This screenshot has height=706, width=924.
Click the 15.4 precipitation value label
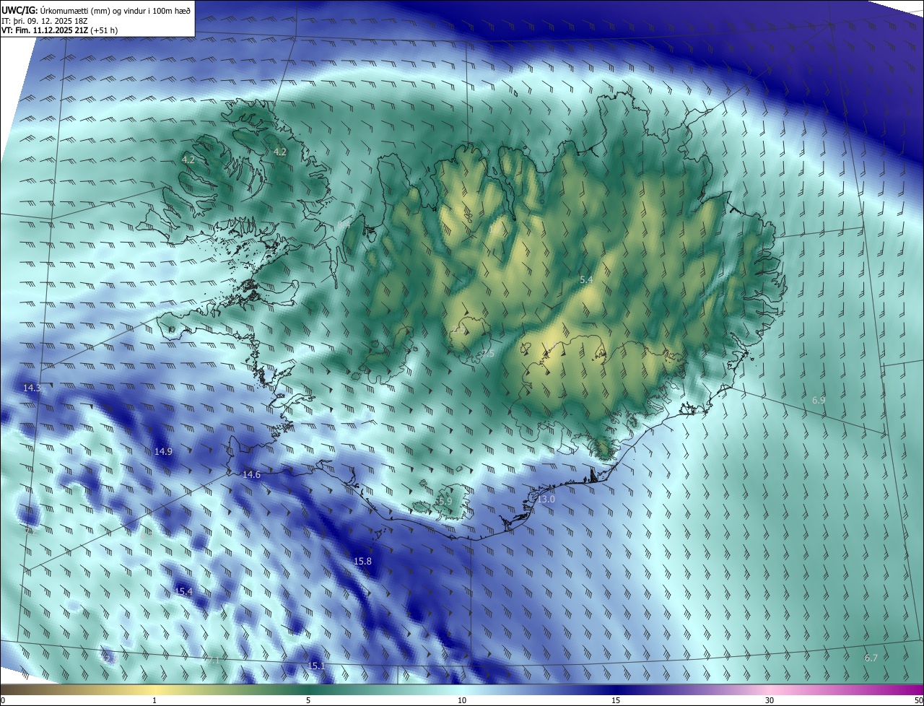tap(183, 591)
